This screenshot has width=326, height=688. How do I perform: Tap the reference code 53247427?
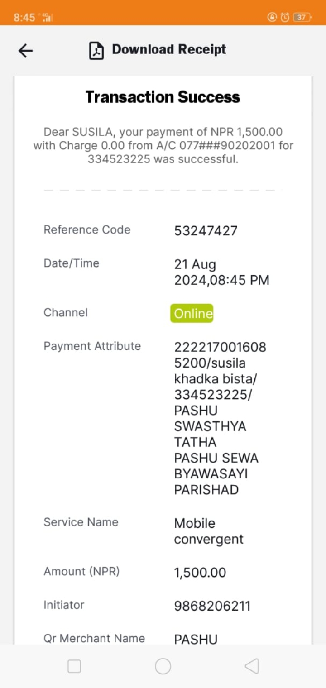[x=206, y=231]
